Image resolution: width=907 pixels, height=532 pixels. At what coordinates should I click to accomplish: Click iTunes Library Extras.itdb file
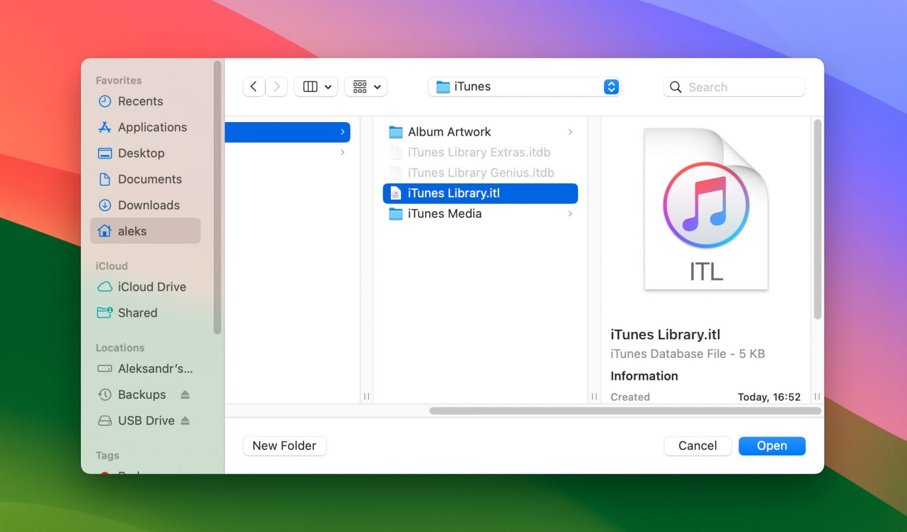tap(480, 152)
